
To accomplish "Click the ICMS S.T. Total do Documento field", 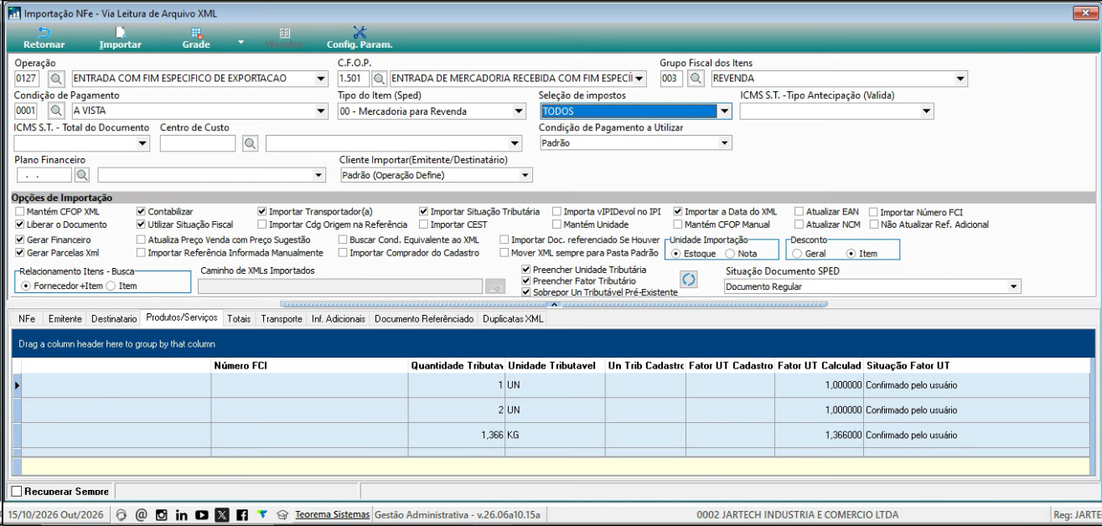I will coord(81,143).
